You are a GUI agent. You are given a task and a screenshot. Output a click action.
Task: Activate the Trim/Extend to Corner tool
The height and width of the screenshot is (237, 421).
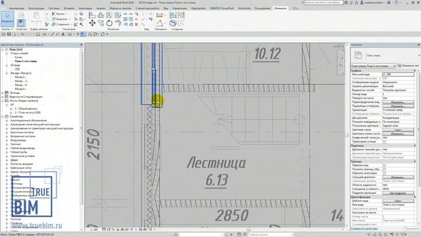tap(118, 23)
